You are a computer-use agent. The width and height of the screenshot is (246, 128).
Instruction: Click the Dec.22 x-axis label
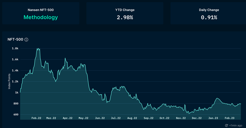tap(197, 118)
